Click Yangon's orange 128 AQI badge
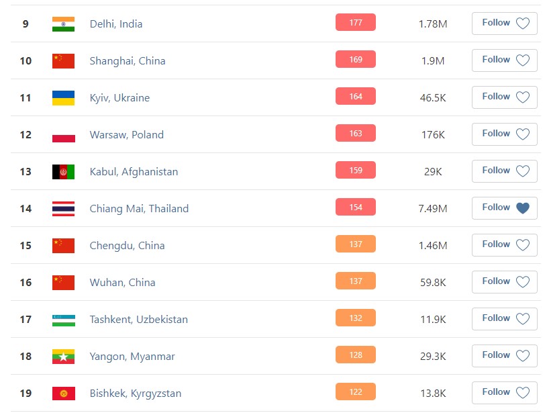Viewport: 547px width, 413px height. click(356, 355)
